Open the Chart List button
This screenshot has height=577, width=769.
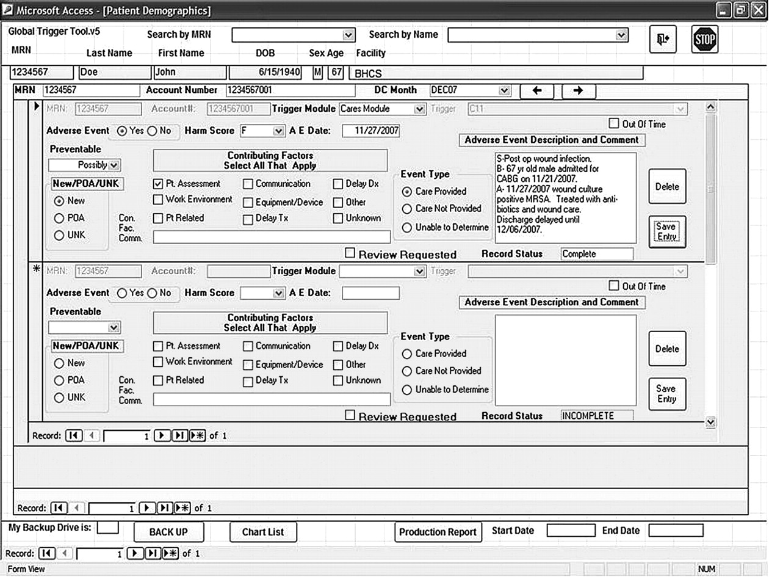click(x=263, y=532)
